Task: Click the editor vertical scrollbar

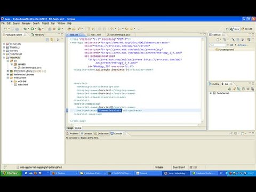Action: 202,80
